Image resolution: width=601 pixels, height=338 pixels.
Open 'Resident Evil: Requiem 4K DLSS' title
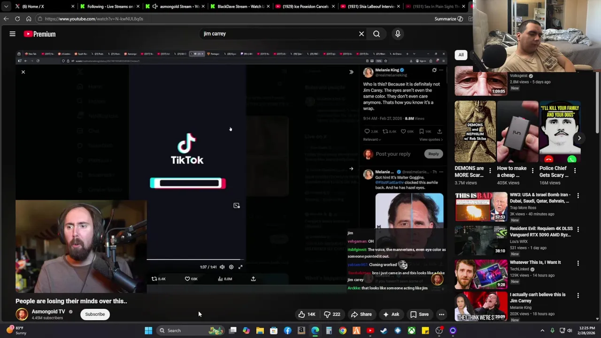click(541, 231)
